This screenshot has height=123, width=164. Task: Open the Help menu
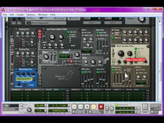pyautogui.click(x=53, y=15)
